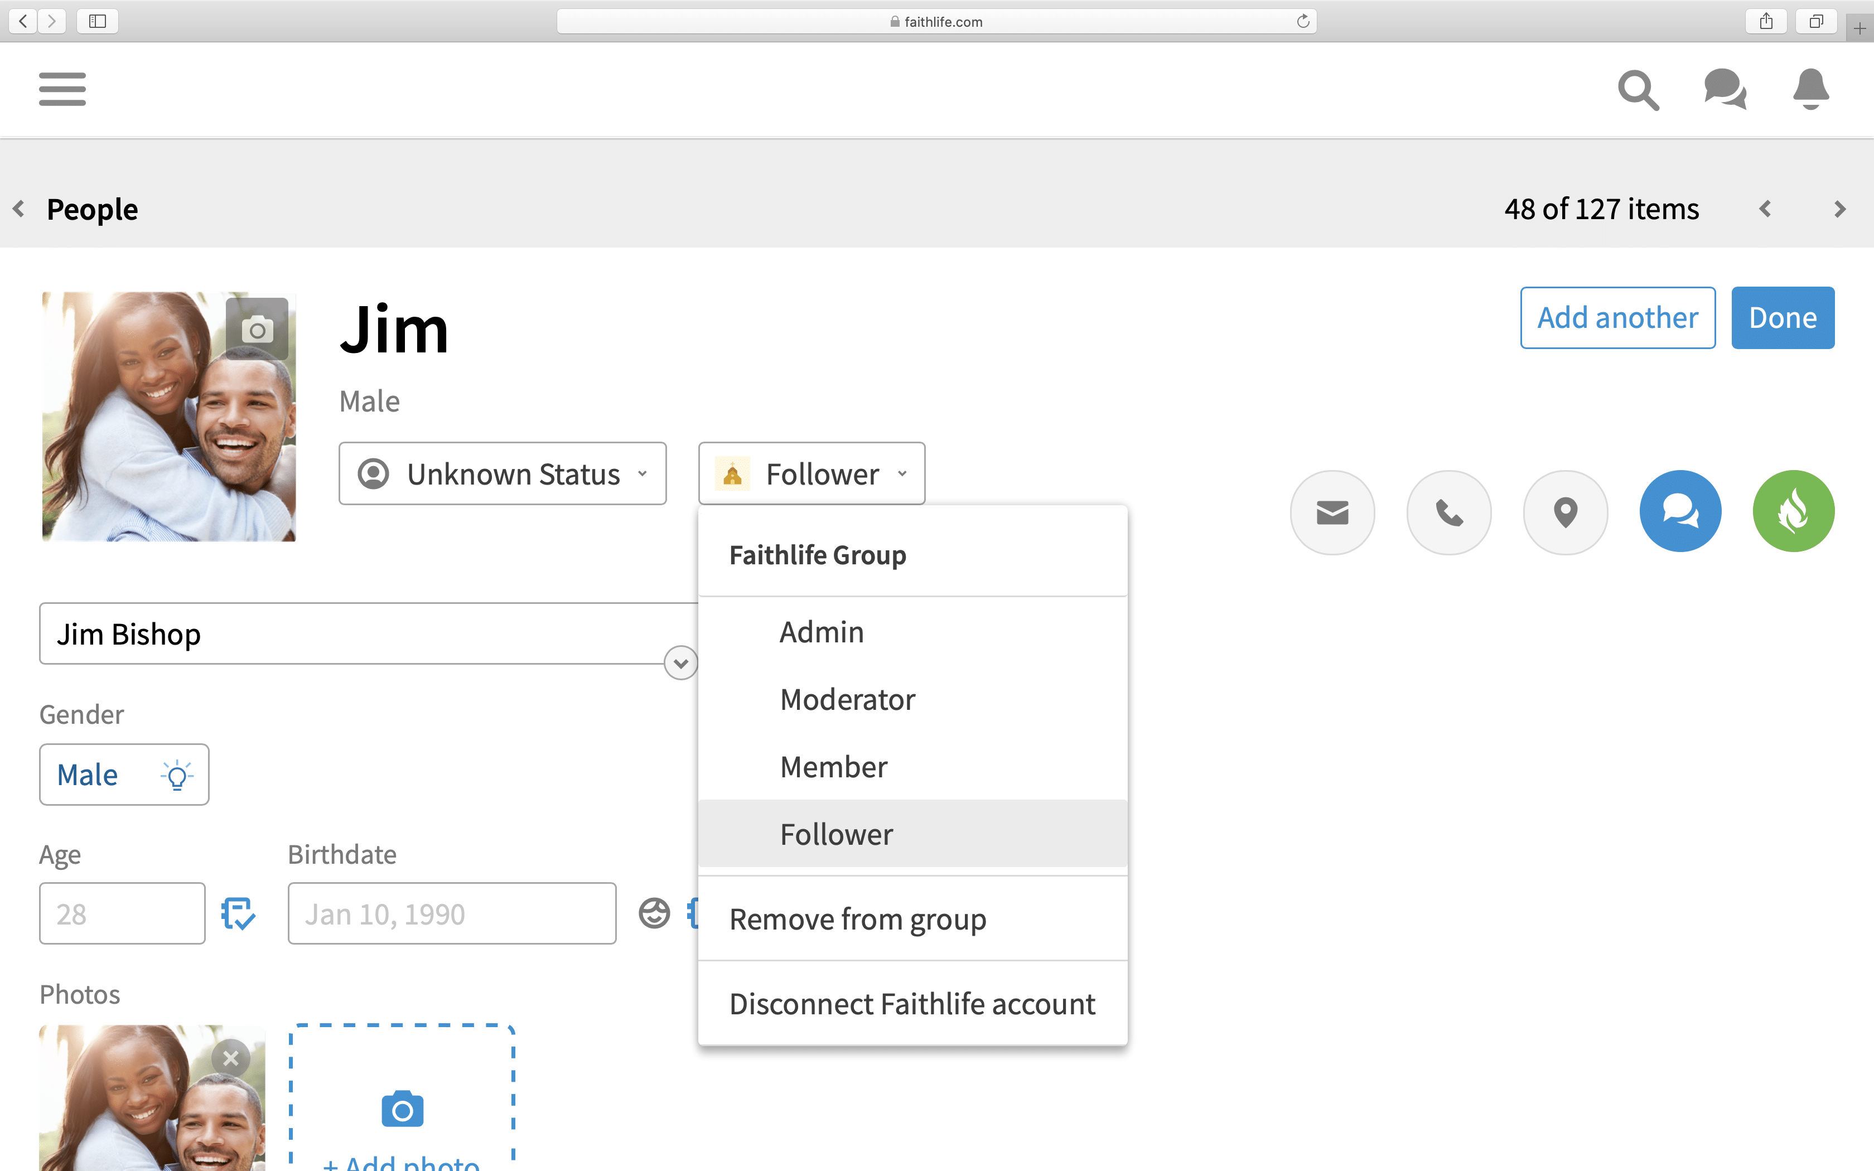The width and height of the screenshot is (1874, 1171).
Task: Go to previous person item arrow
Action: click(x=1766, y=209)
